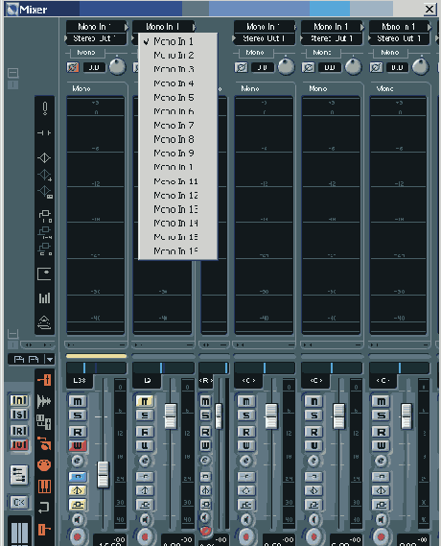
Task: Open fifth channel input routing dropdown
Action: (x=333, y=27)
